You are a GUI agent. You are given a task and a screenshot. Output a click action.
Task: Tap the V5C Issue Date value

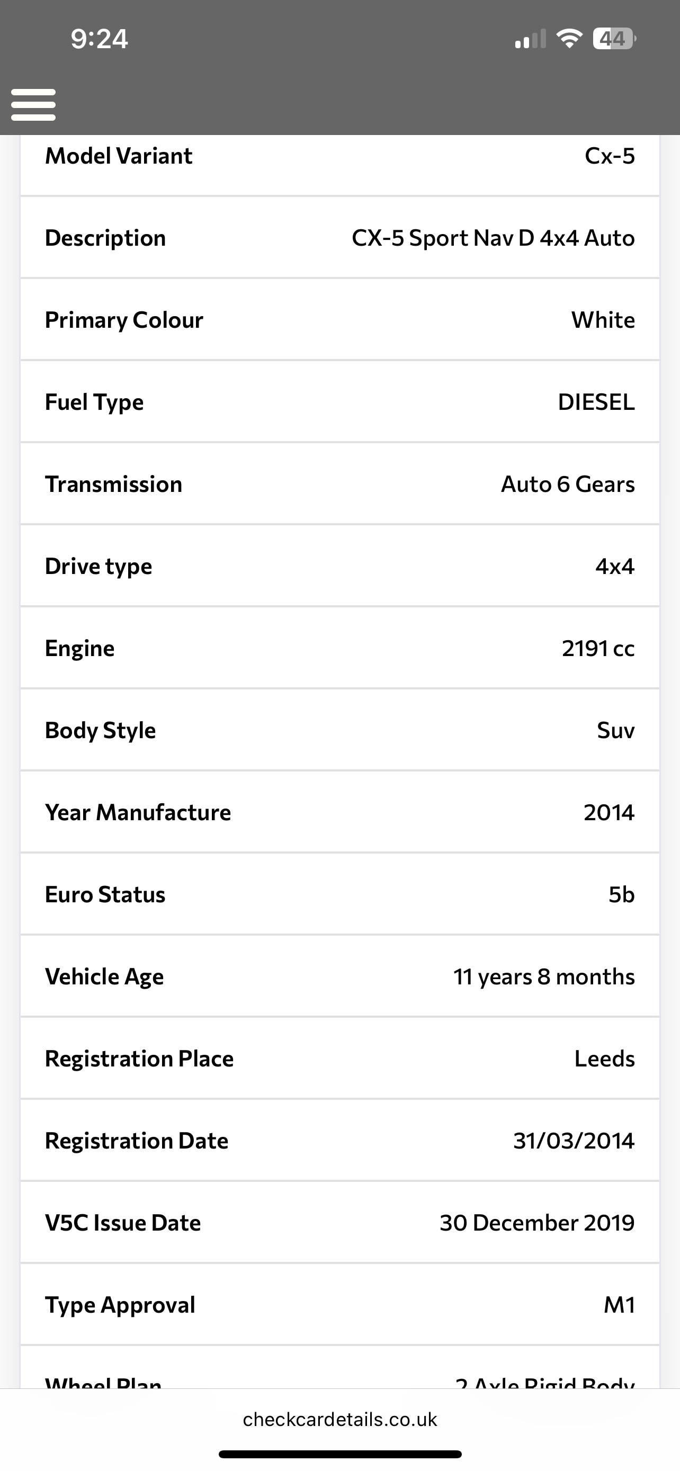click(x=536, y=1223)
